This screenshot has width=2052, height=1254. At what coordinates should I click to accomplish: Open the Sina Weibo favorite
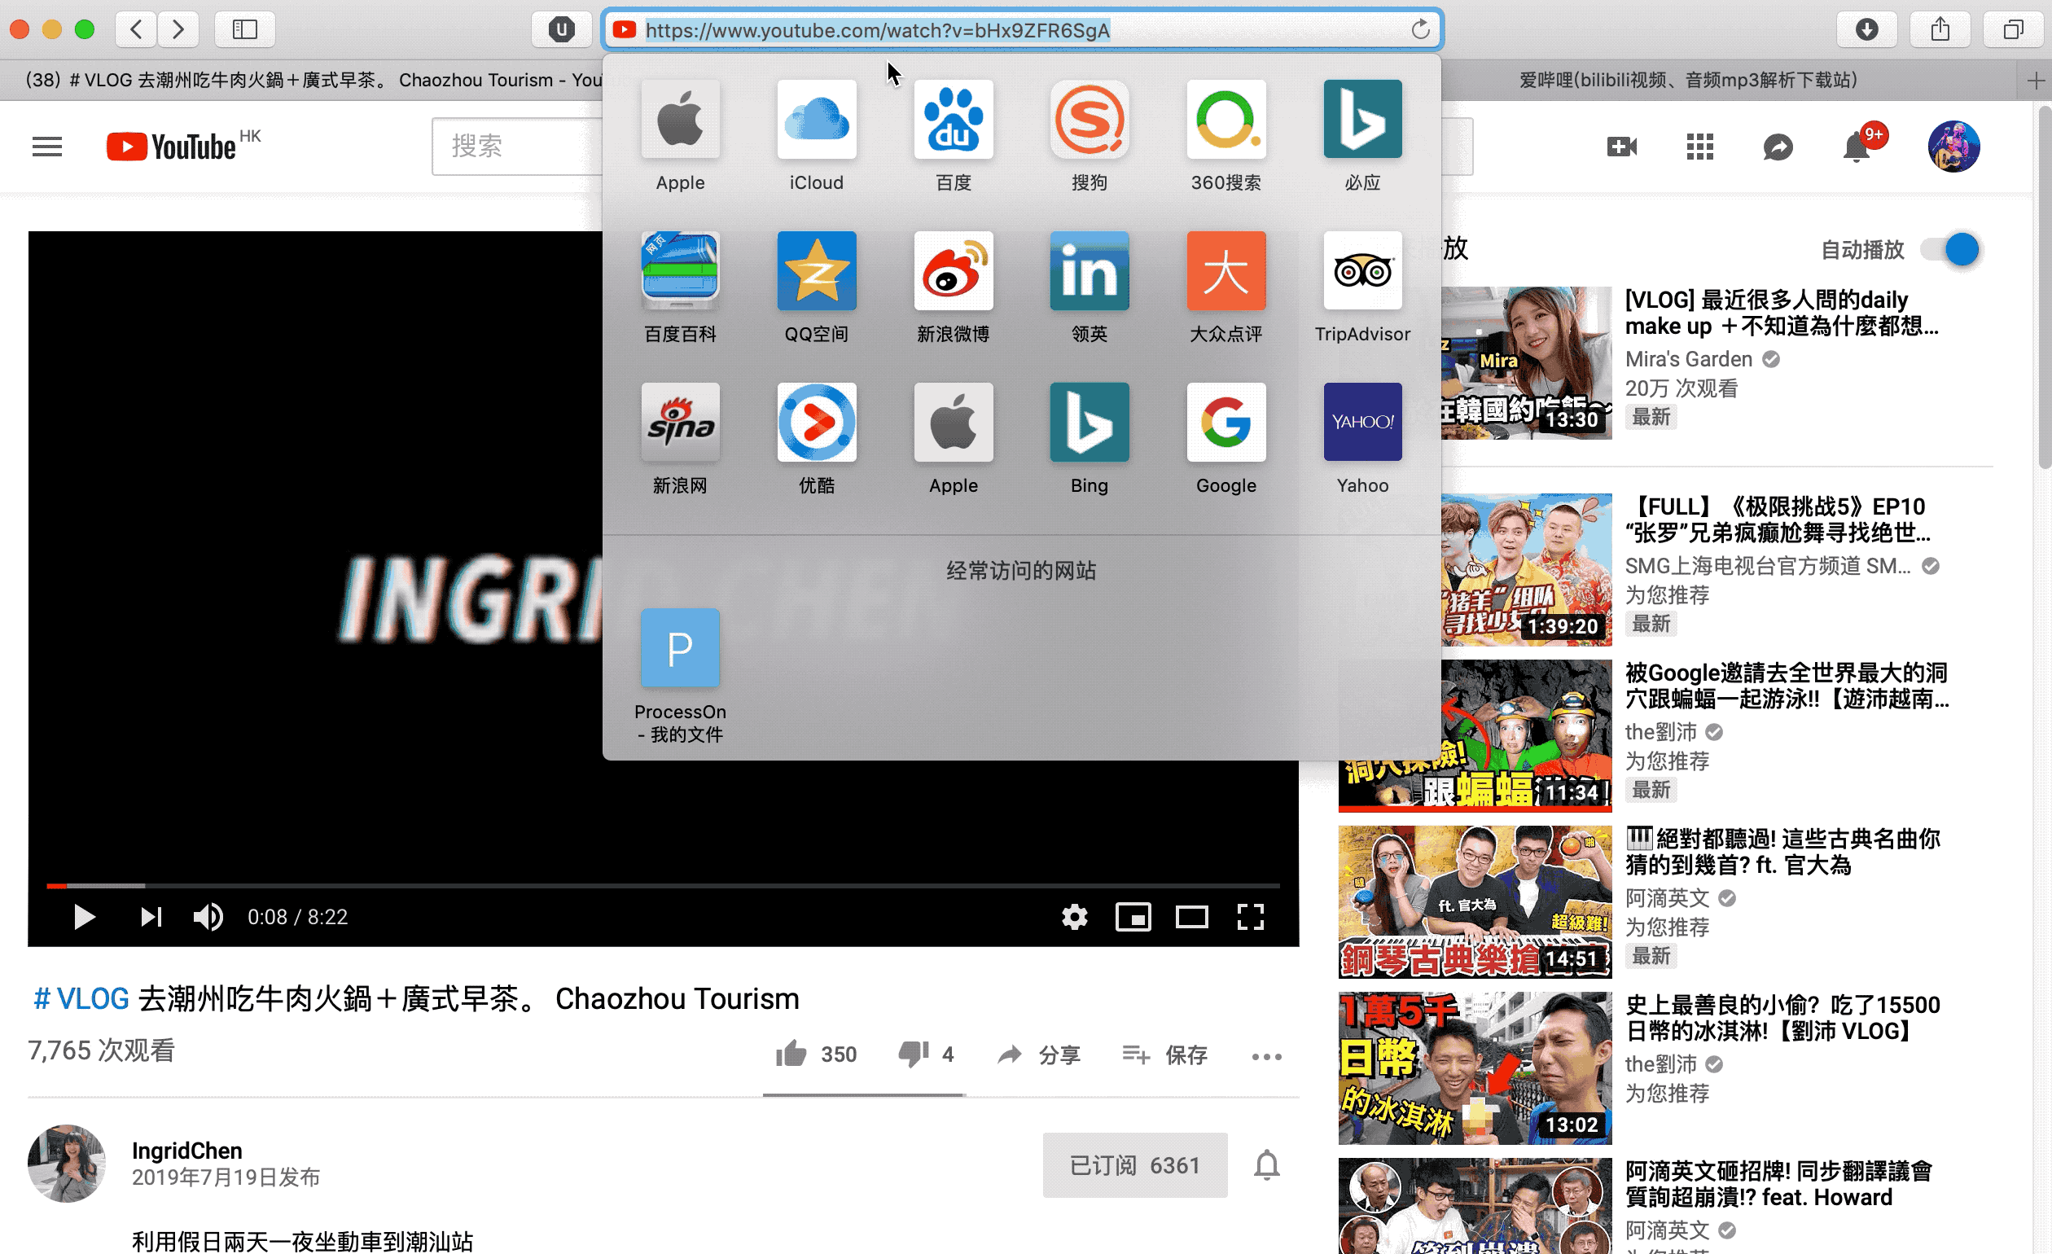tap(953, 271)
